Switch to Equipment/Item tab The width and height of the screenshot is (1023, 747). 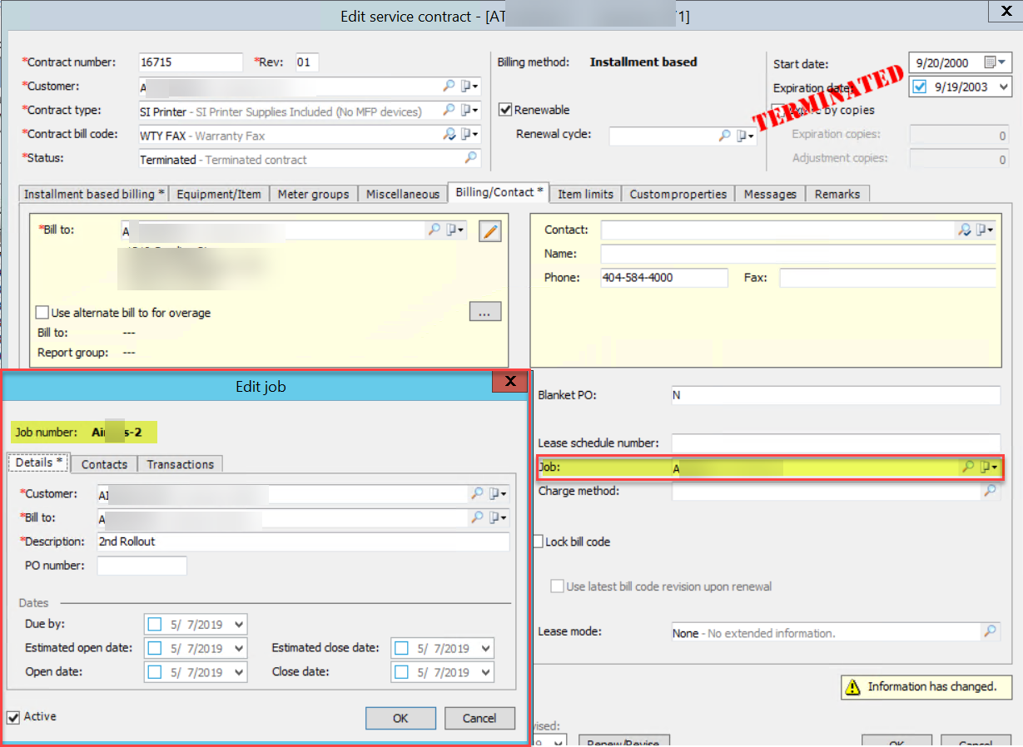click(x=219, y=194)
